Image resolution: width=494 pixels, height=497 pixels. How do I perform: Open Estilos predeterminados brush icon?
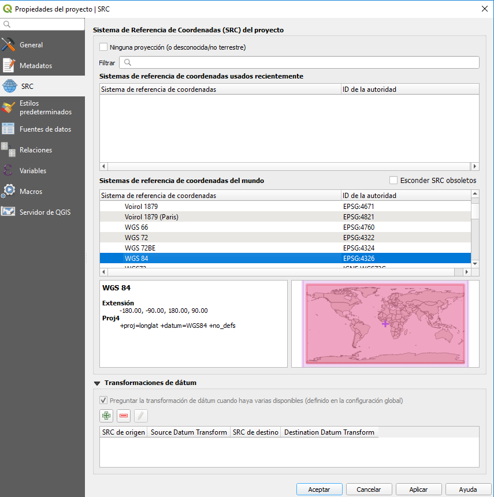(x=8, y=108)
